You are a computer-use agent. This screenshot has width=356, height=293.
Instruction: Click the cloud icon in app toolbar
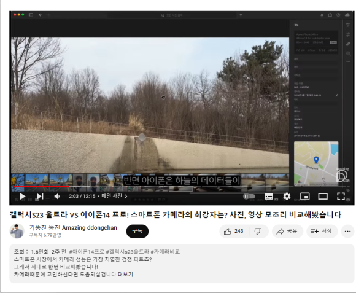pos(347,15)
